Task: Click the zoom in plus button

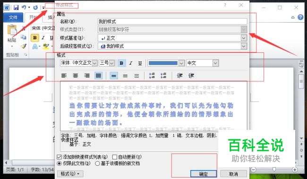Action: click(294, 170)
